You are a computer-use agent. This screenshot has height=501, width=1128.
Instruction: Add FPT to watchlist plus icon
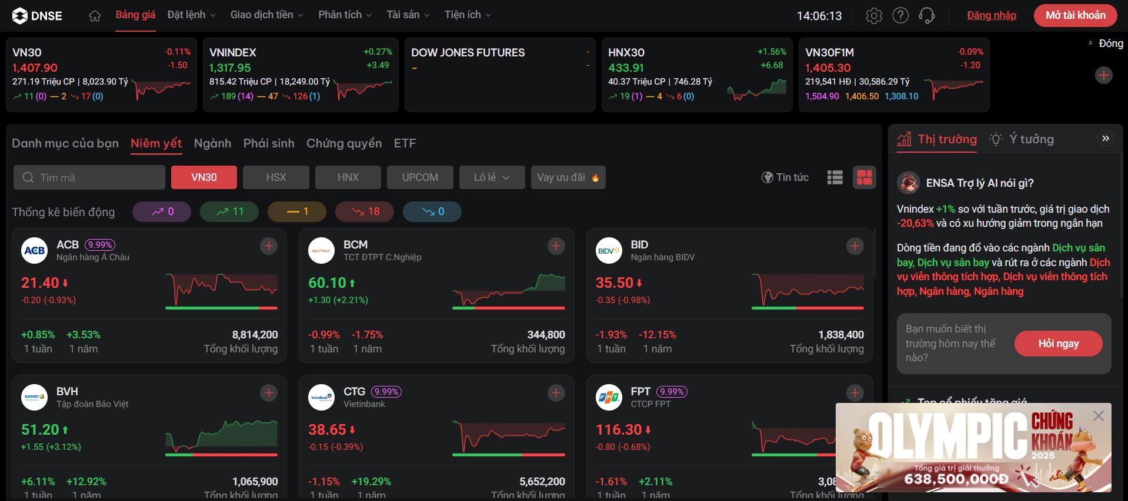pos(855,393)
